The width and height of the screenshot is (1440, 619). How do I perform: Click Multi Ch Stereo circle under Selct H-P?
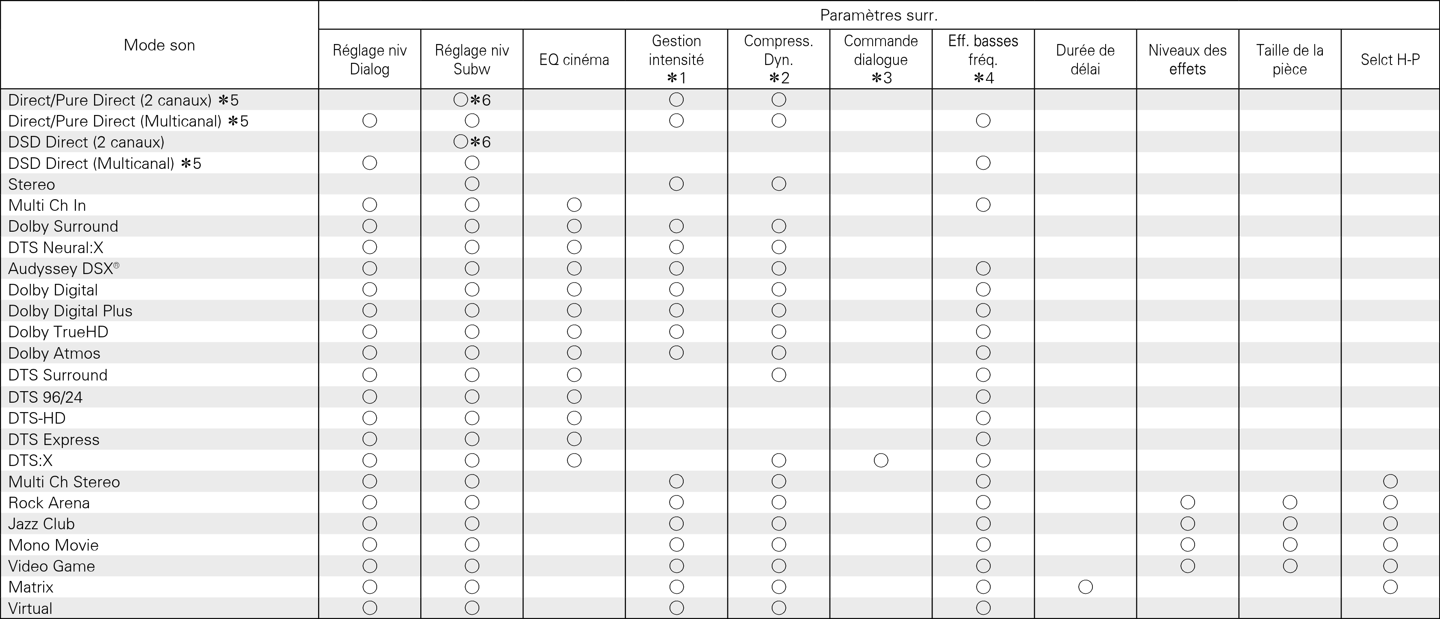click(1390, 481)
